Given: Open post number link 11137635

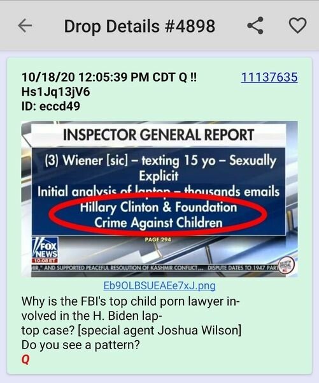Looking at the screenshot, I should click(x=269, y=77).
